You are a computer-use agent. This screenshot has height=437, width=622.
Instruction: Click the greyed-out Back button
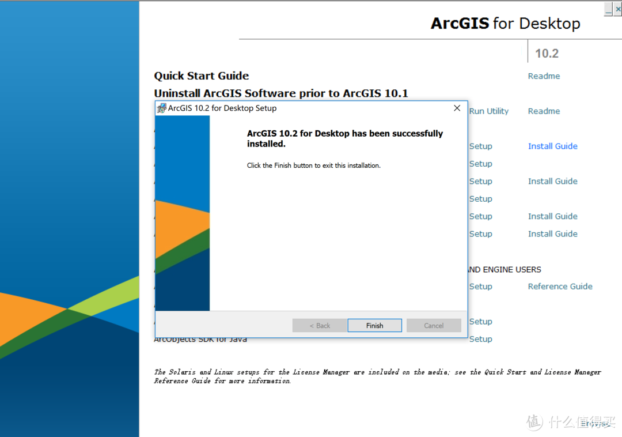tap(319, 326)
